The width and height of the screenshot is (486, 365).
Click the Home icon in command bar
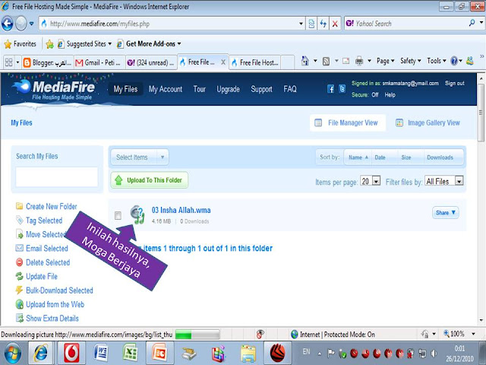[305, 61]
